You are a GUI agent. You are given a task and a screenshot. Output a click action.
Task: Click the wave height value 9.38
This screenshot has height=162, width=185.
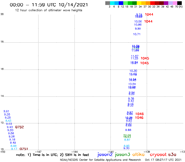click(x=131, y=98)
